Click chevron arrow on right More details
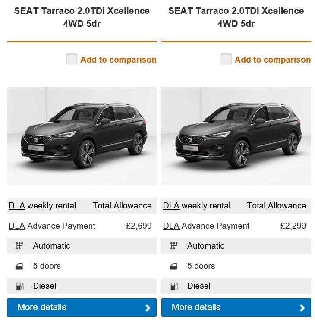This screenshot has width=315, height=324. click(302, 308)
